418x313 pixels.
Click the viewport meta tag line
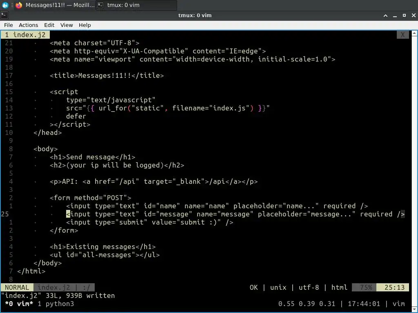pos(193,59)
